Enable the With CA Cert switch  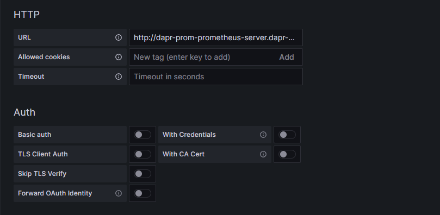tap(287, 154)
